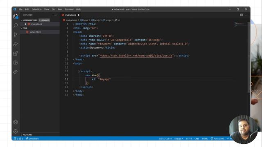Click the unsaved dot on index.html tab
This screenshot has width=262, height=147.
tap(79, 15)
